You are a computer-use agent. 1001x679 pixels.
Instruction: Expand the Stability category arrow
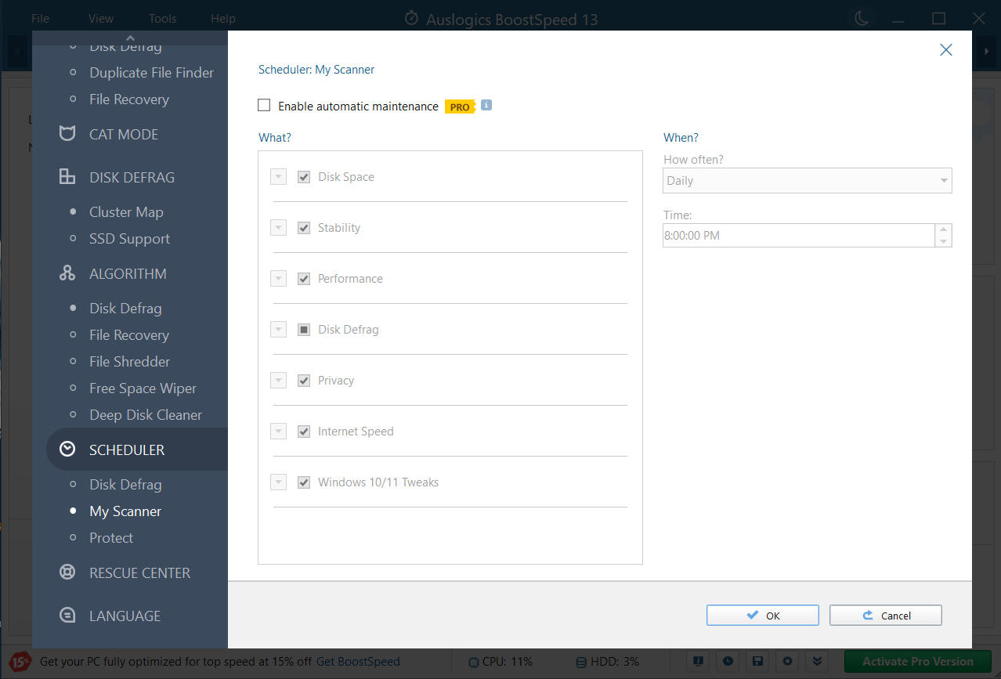coord(278,228)
